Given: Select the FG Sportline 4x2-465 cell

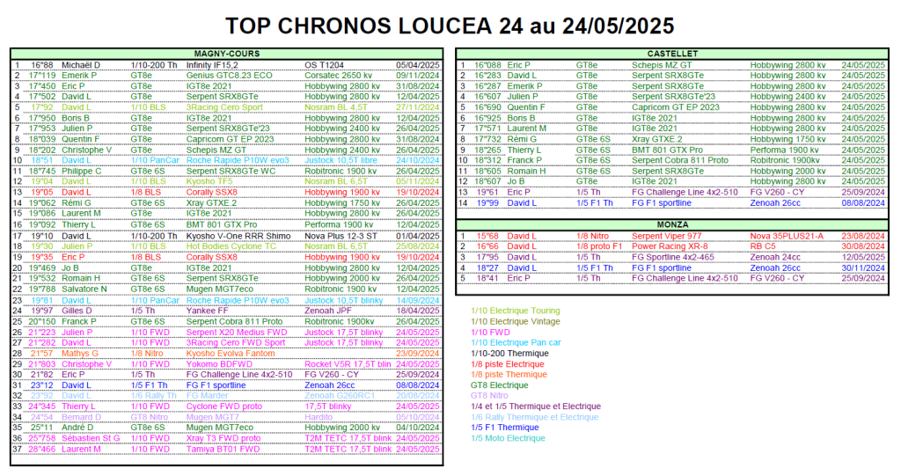Looking at the screenshot, I should tap(673, 257).
